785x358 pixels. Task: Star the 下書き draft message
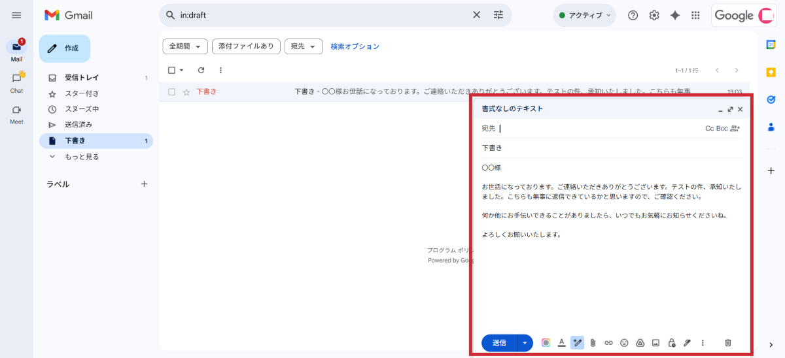point(186,92)
